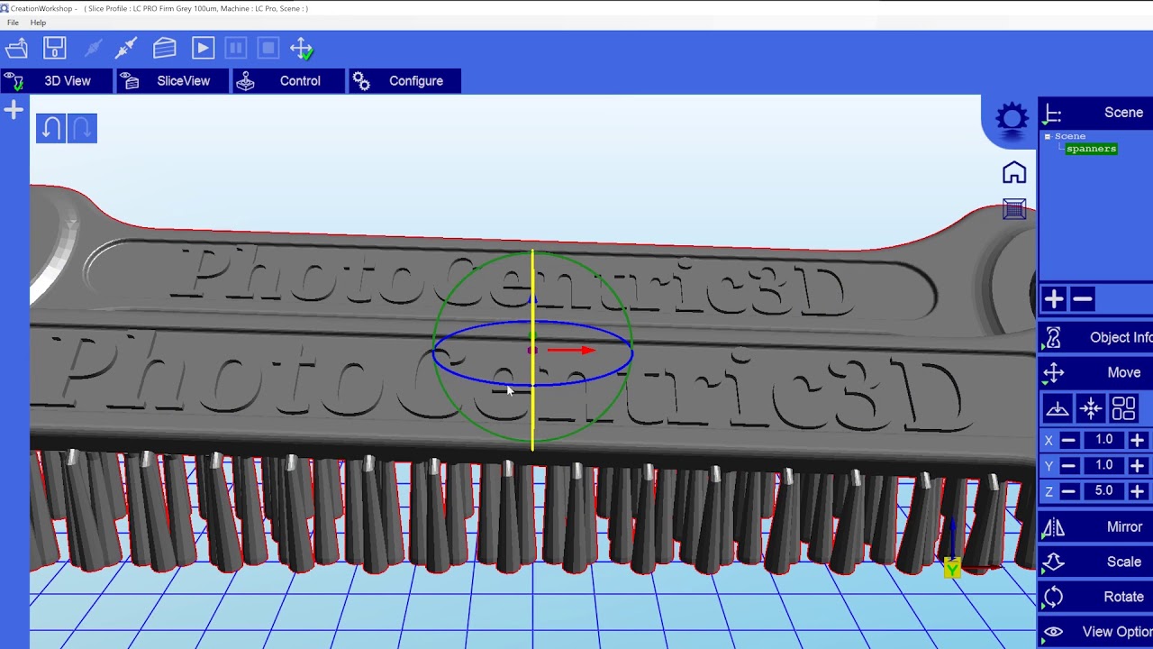Click the large gear settings icon
The height and width of the screenshot is (649, 1153).
pos(1012,119)
